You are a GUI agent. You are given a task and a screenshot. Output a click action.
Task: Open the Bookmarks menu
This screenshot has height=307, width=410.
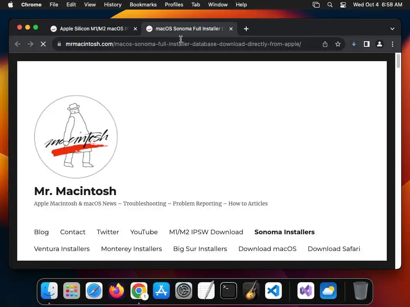coord(143,5)
